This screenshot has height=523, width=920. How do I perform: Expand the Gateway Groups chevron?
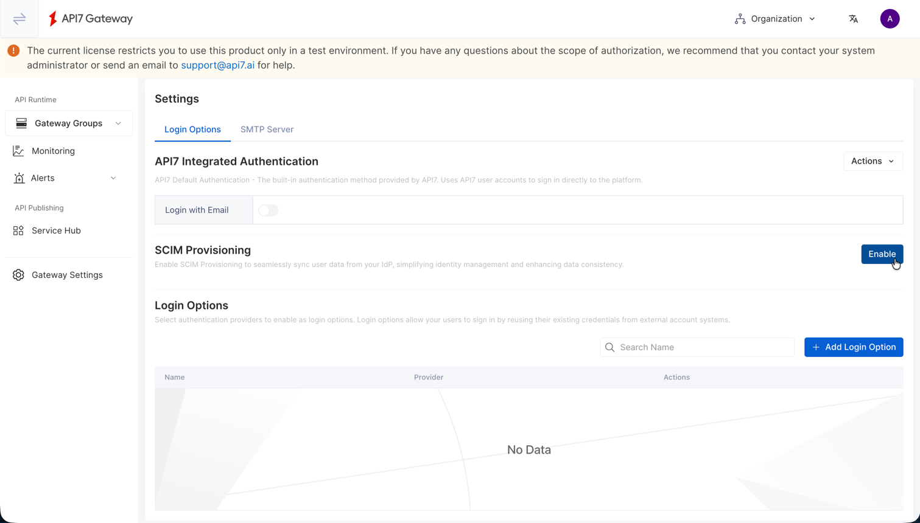tap(118, 123)
